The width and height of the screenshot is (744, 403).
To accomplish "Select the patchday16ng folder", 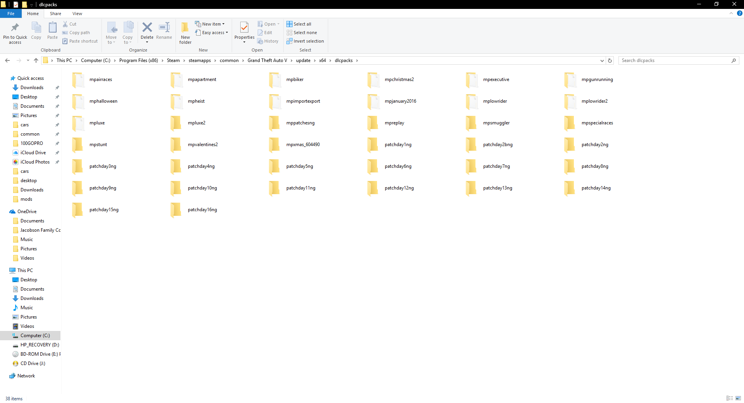I will 194,210.
